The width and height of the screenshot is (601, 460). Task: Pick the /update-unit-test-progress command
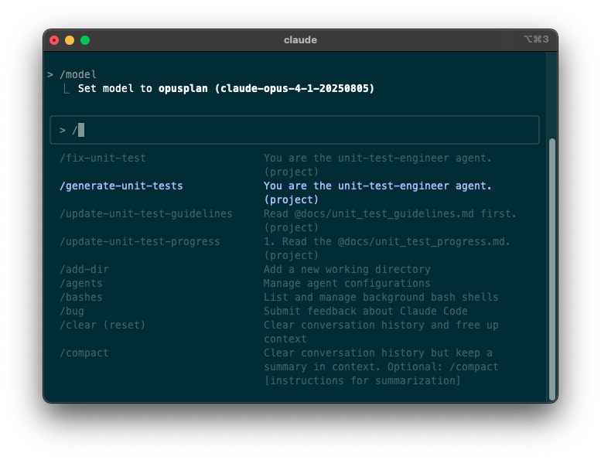pyautogui.click(x=139, y=242)
